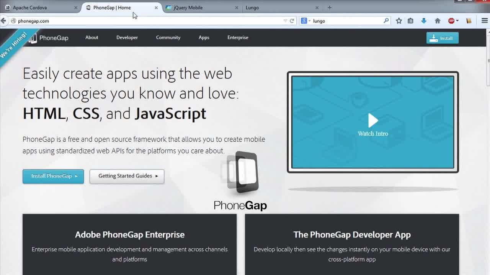
Task: Open the blue Downloads arrow
Action: pos(424,21)
